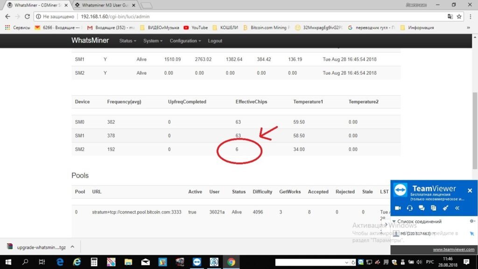The image size is (478, 269).
Task: Open the Windows Start menu
Action: click(8, 262)
